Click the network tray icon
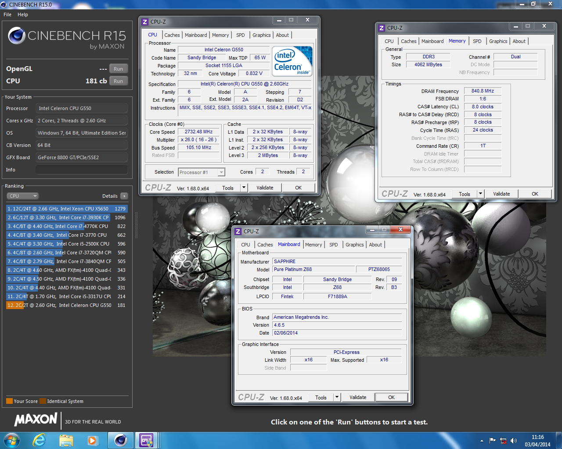Screen dimensions: 562x449 point(503,441)
